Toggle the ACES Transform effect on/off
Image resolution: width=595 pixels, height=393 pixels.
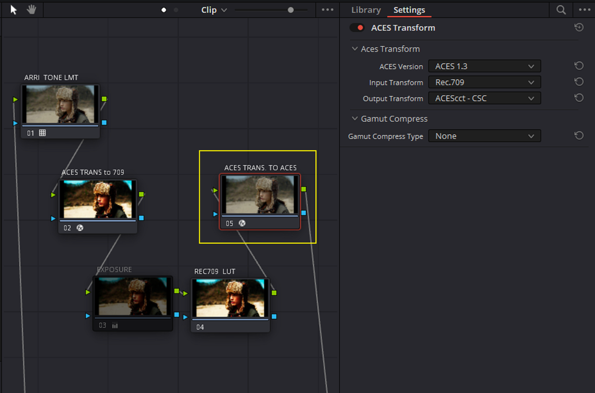coord(357,28)
